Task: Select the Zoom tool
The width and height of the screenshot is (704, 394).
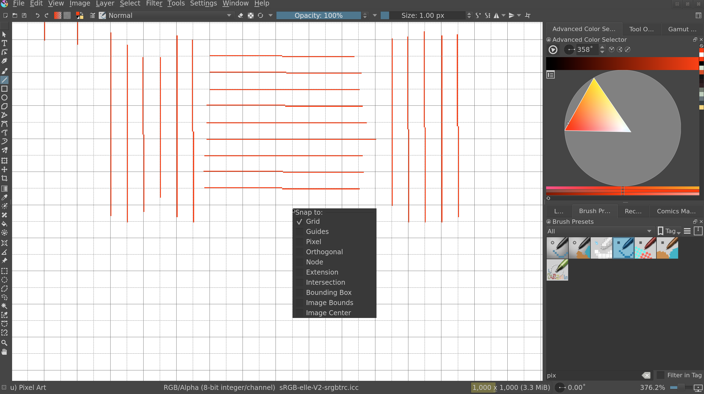Action: click(4, 343)
